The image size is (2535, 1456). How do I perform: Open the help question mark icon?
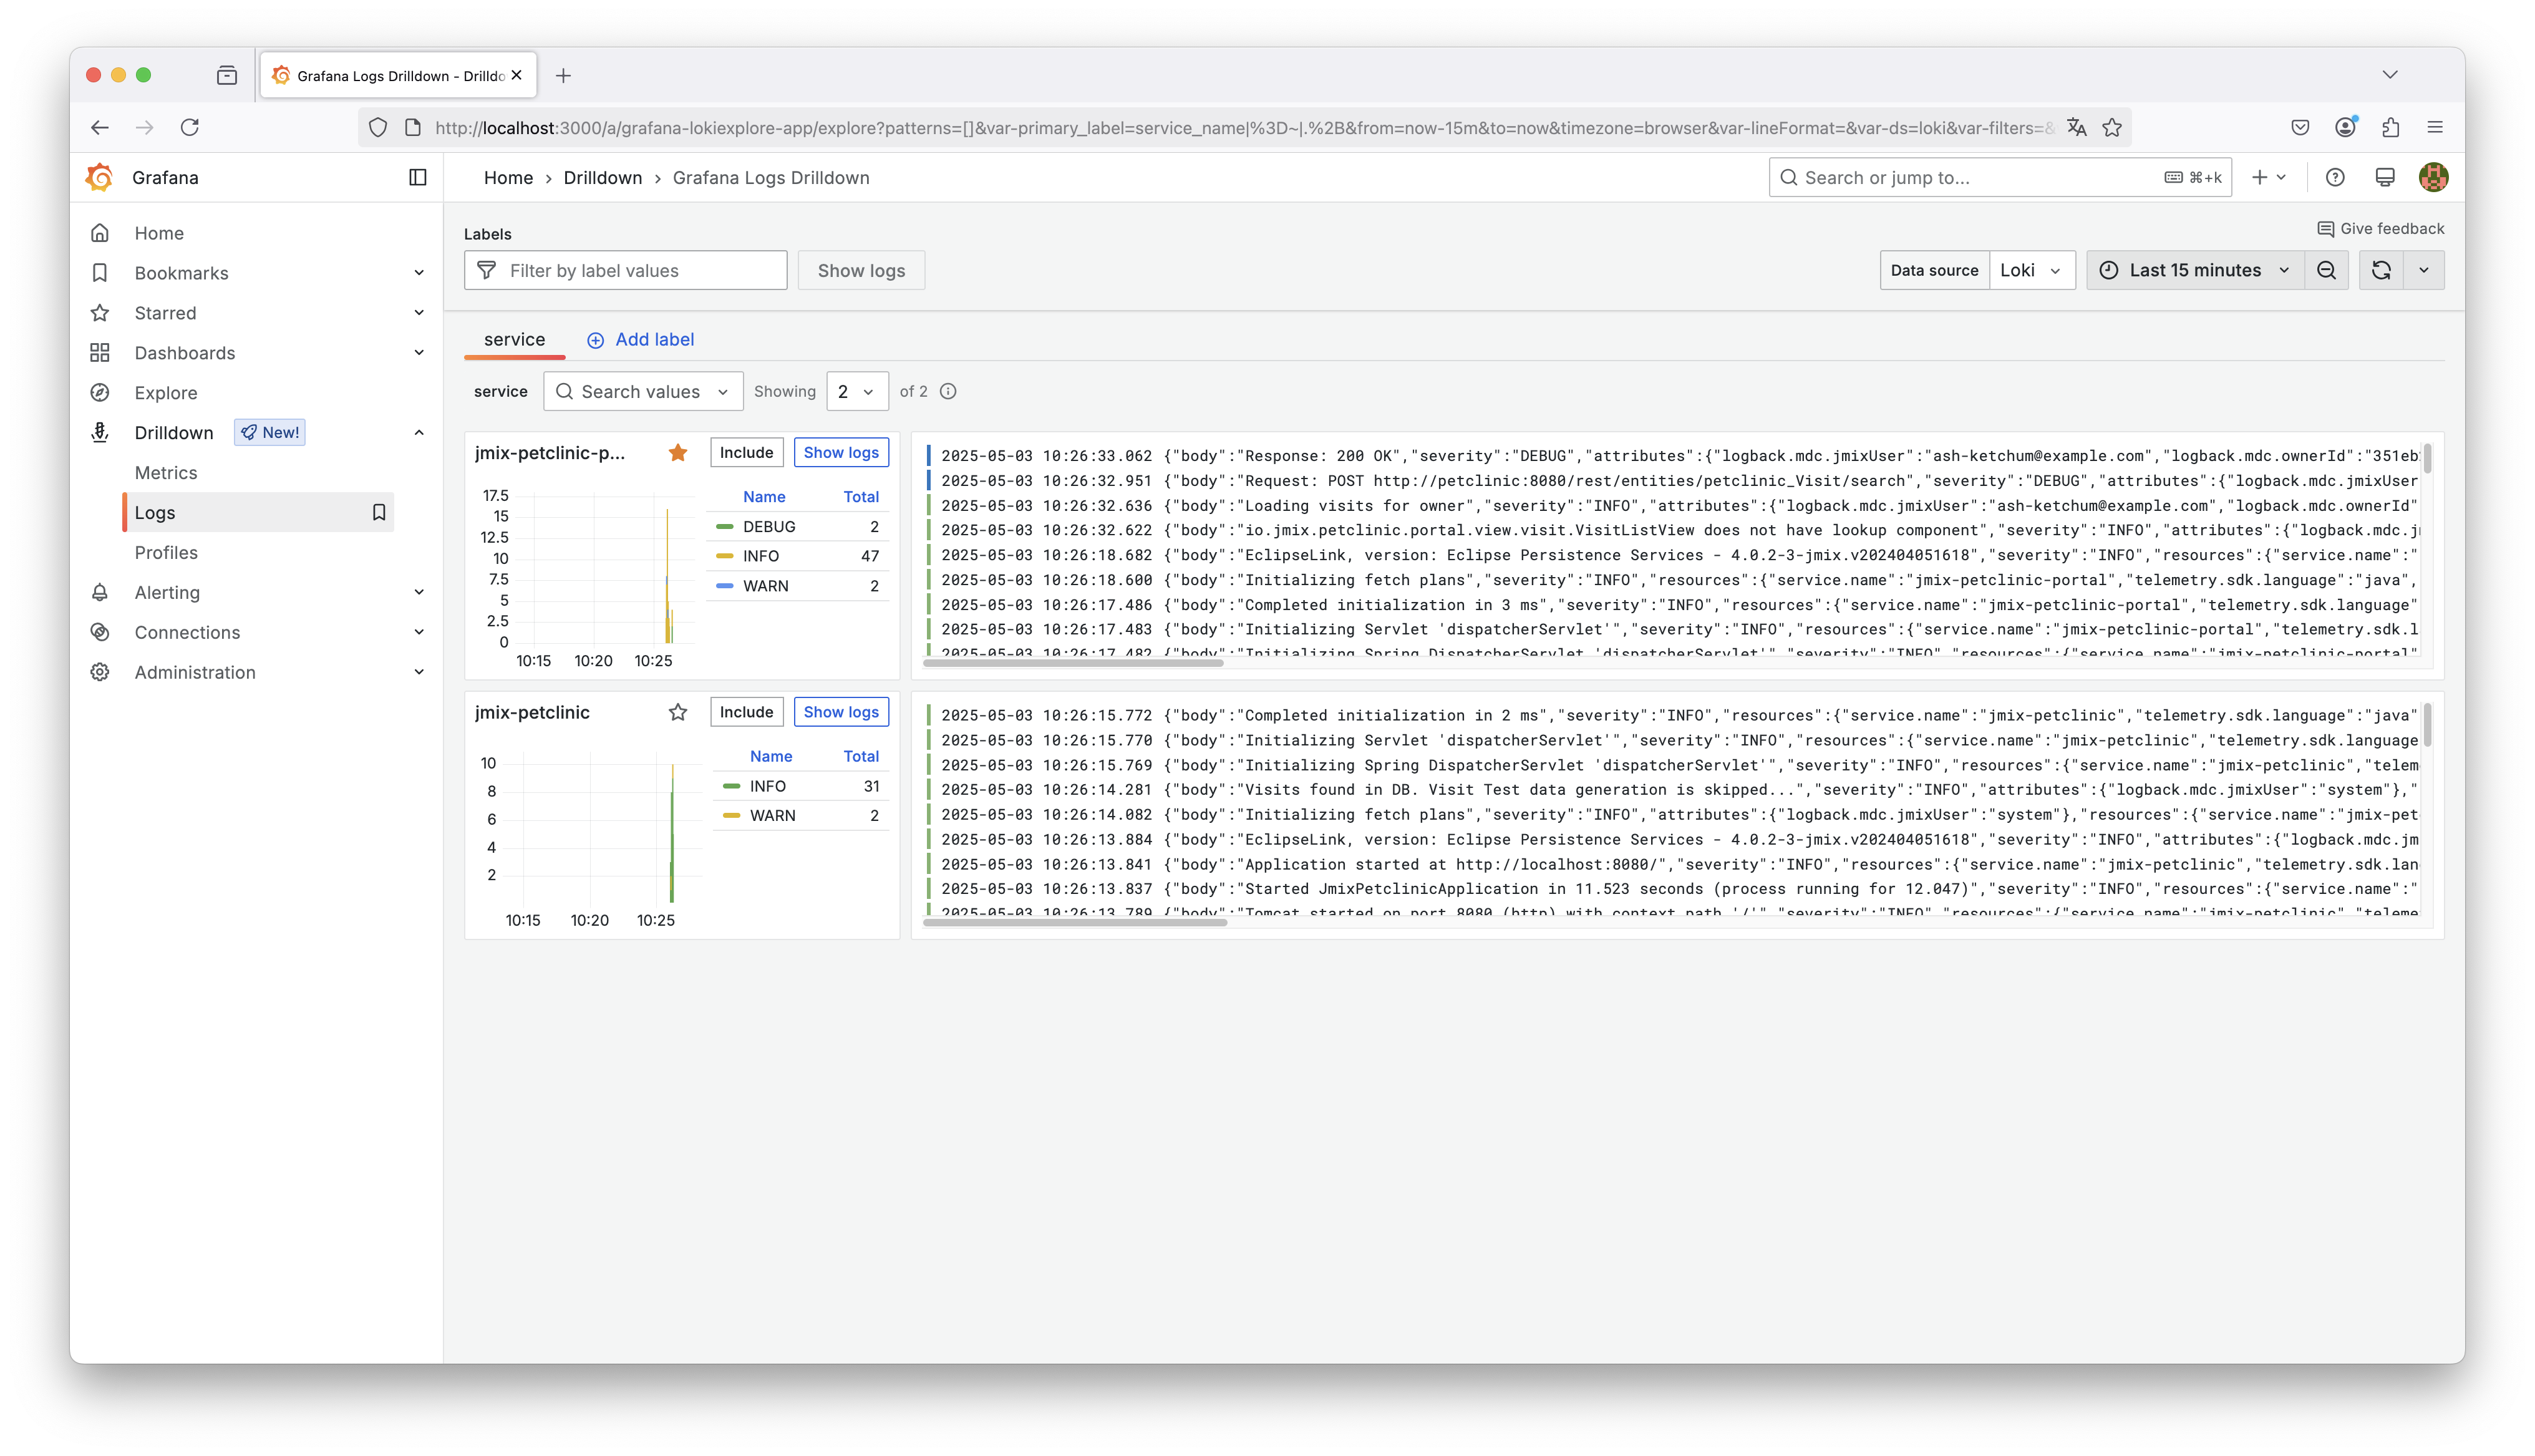[2335, 177]
